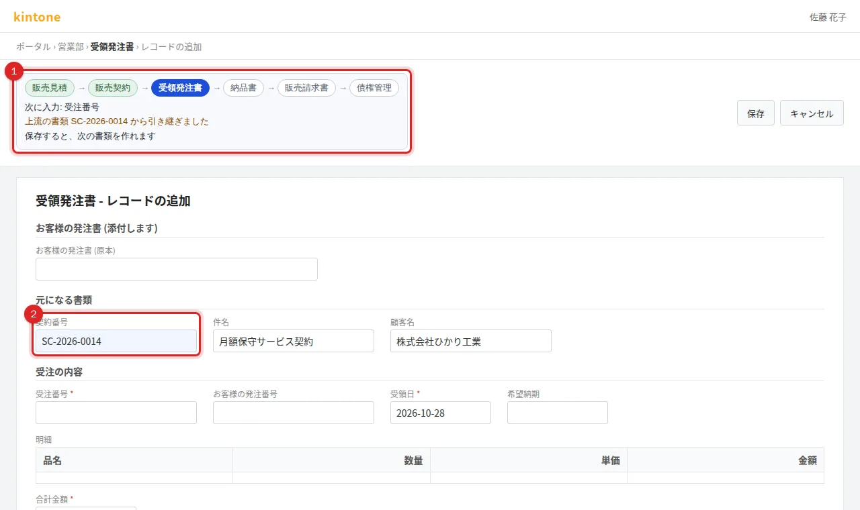Click the 件名 input field
Viewport: 860px width, 510px height.
click(x=294, y=341)
